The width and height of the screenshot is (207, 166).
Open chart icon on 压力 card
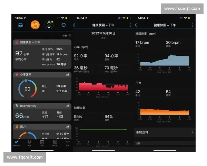(68, 127)
